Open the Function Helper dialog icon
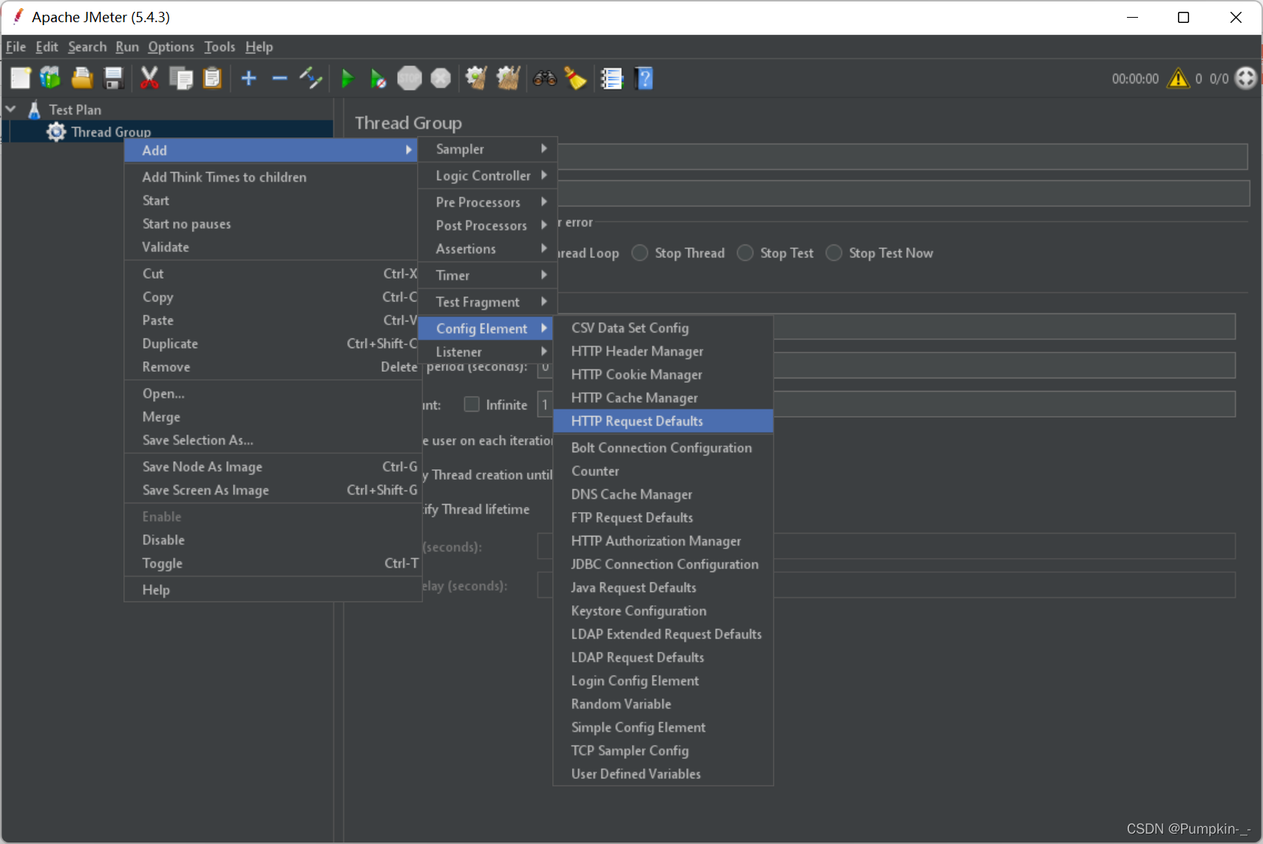The width and height of the screenshot is (1263, 844). 612,78
